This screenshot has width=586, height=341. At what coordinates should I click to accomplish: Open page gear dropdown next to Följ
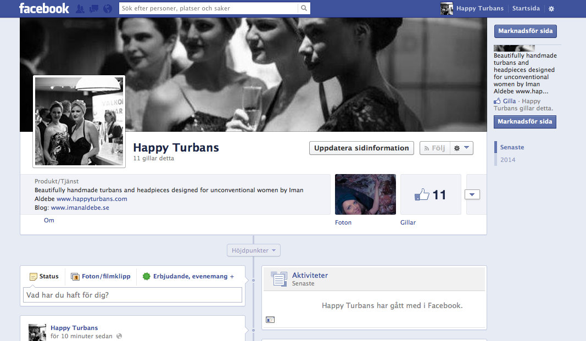click(x=461, y=148)
